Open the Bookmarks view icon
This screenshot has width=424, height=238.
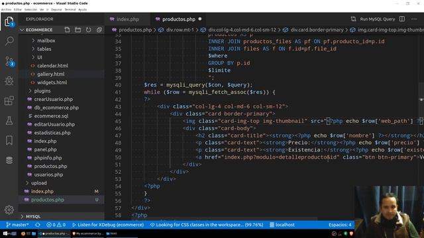click(9, 140)
